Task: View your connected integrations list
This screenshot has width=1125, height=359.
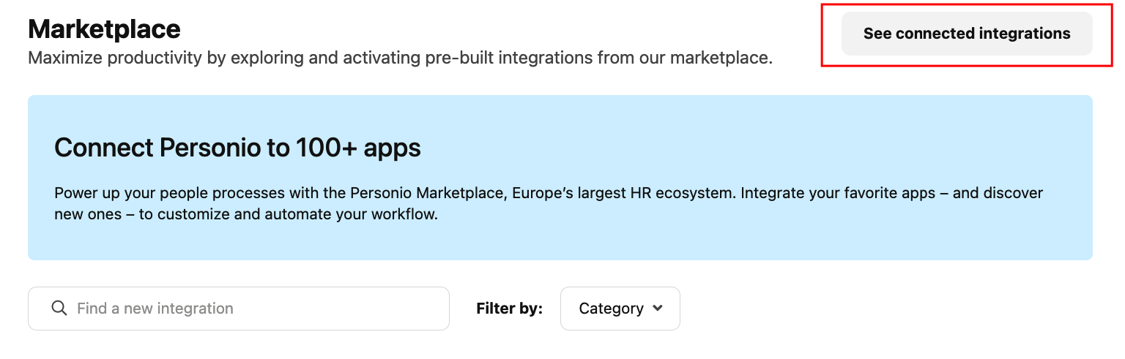Action: pos(967,34)
